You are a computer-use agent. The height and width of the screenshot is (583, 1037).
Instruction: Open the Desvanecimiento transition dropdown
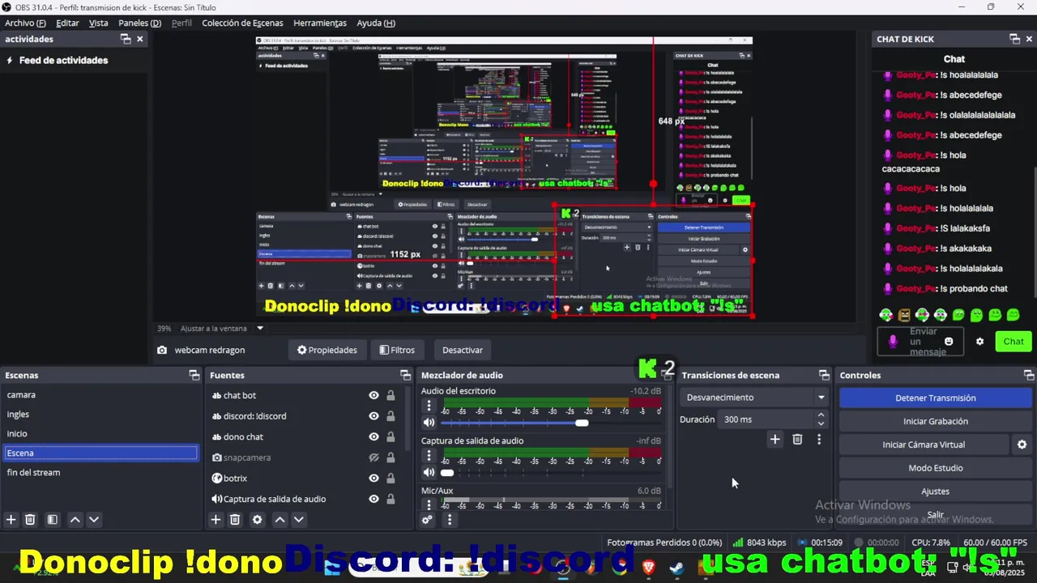[x=753, y=398]
